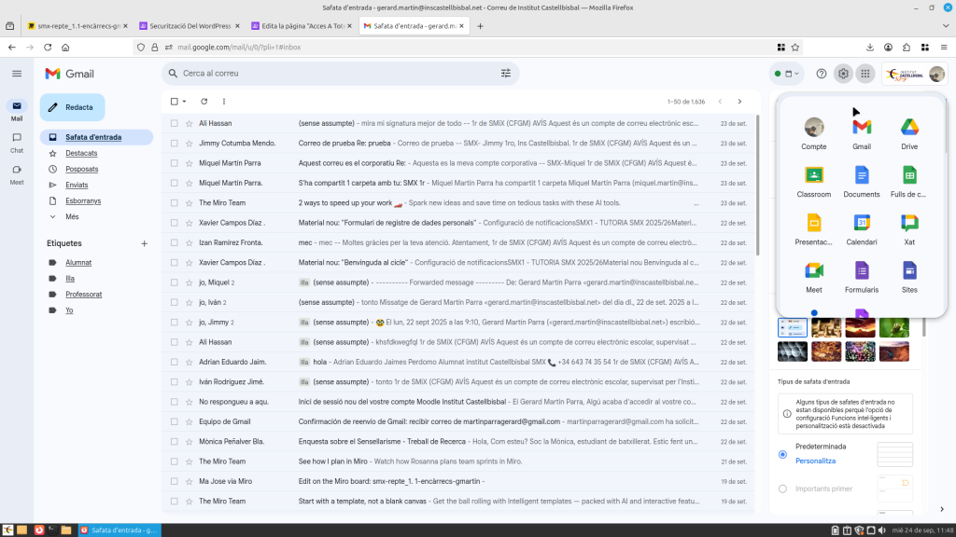The height and width of the screenshot is (537, 956).
Task: Go to the Enviats folder
Action: (x=77, y=185)
